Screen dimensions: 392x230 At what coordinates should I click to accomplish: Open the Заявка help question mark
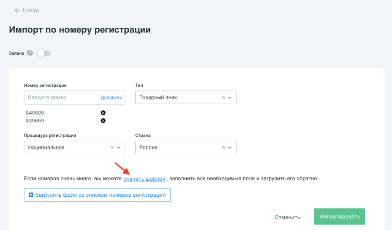pyautogui.click(x=30, y=53)
